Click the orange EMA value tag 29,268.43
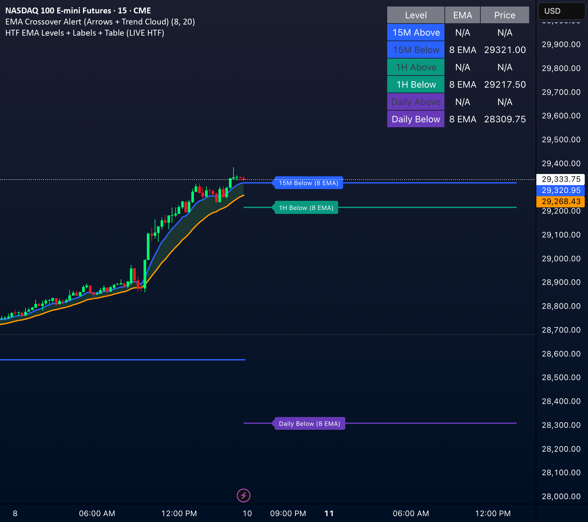The width and height of the screenshot is (588, 522). [x=561, y=201]
